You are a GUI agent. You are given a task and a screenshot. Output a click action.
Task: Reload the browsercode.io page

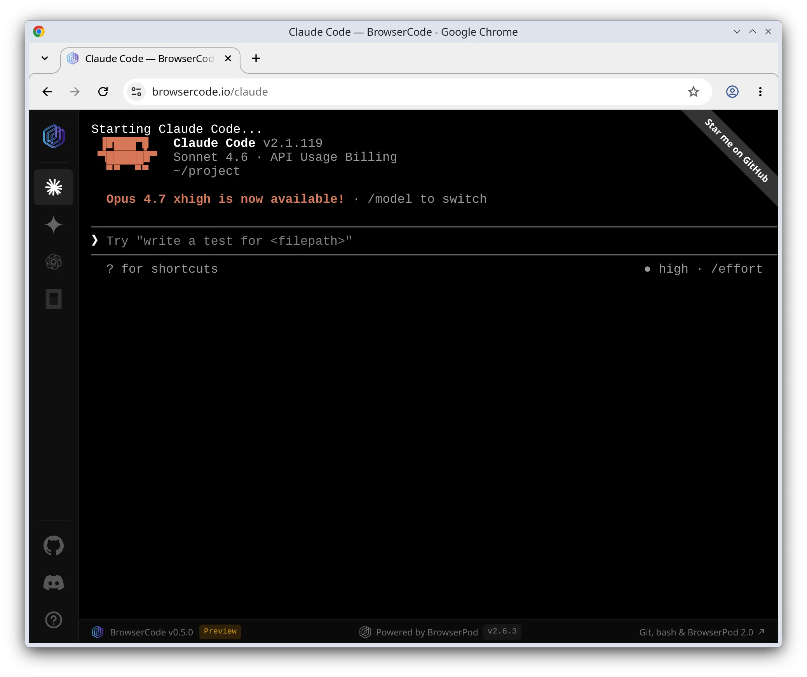pyautogui.click(x=103, y=92)
